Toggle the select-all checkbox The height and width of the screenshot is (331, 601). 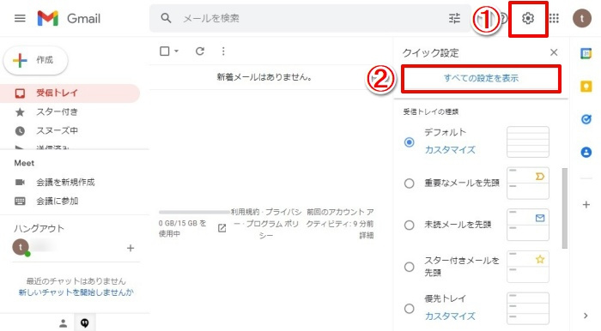(x=165, y=51)
